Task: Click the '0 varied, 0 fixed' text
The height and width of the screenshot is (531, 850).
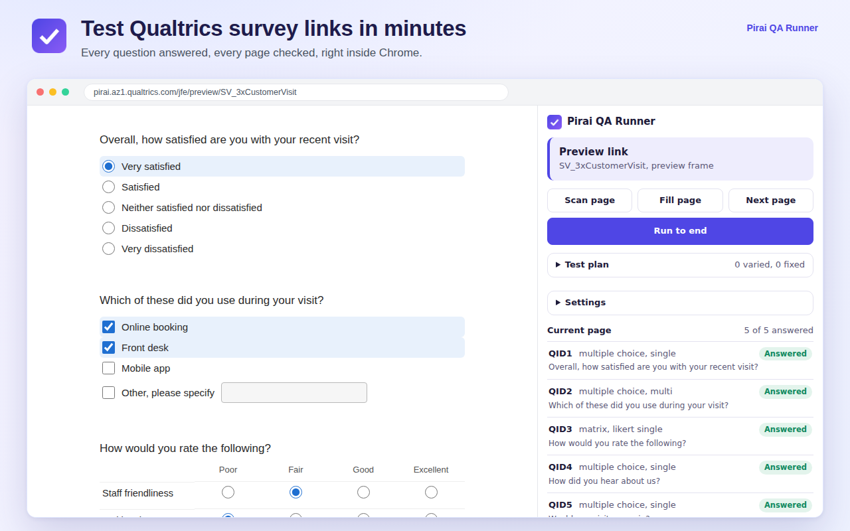Action: 770,265
